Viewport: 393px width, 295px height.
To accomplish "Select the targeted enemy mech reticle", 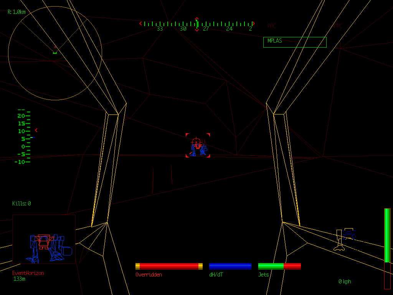I will click(198, 146).
